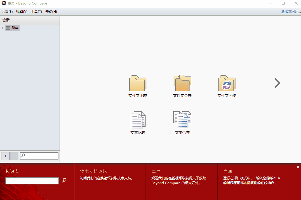The image size is (301, 200).
Task: Open the 在线视频 videos link
Action: pyautogui.click(x=175, y=178)
